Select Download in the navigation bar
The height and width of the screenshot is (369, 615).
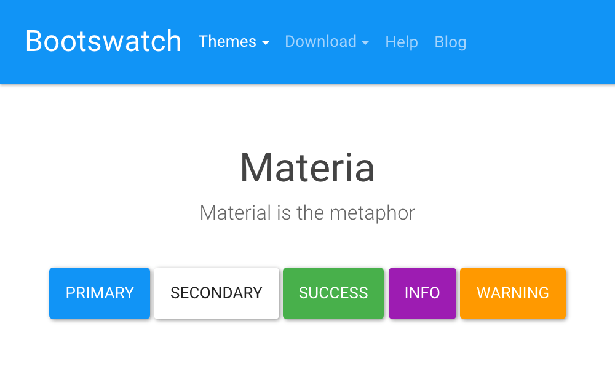click(320, 42)
